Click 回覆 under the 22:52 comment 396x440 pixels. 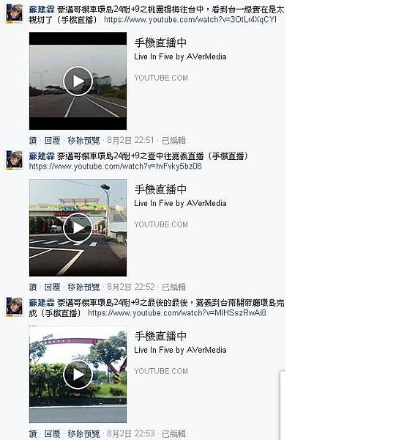point(53,287)
